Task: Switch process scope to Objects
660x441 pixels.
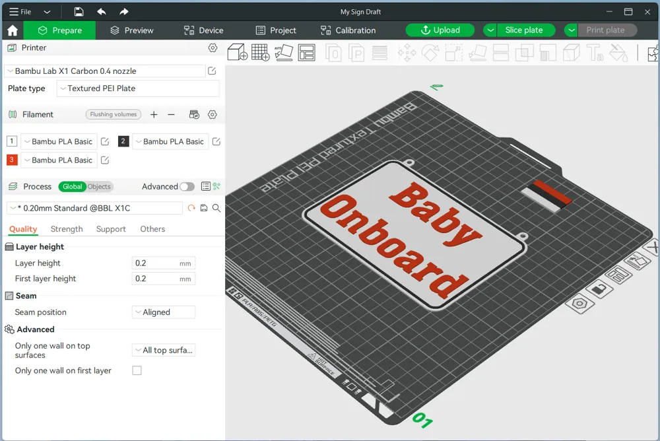Action: (100, 187)
